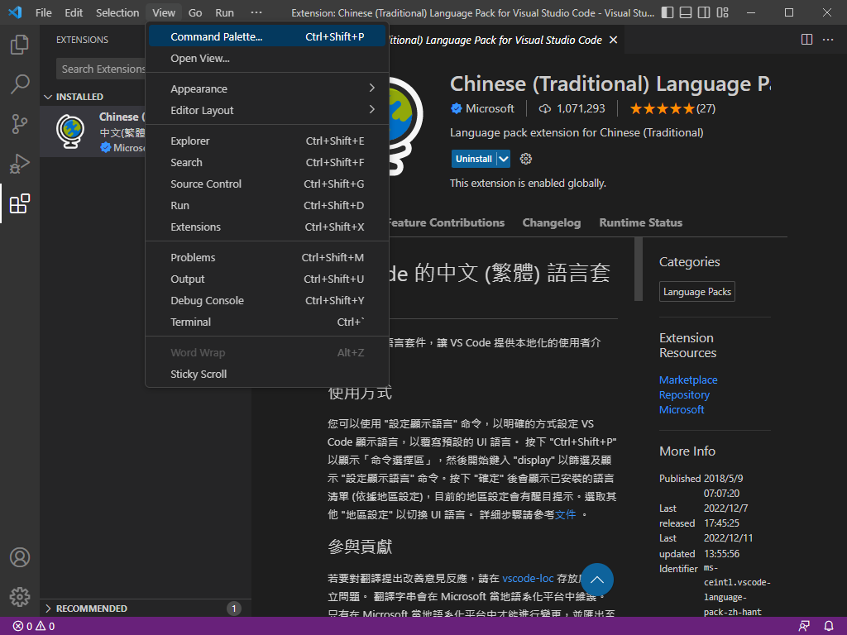Screen dimensions: 847x635
Task: Click the Chinese language pack globe icon in list
Action: click(x=71, y=131)
